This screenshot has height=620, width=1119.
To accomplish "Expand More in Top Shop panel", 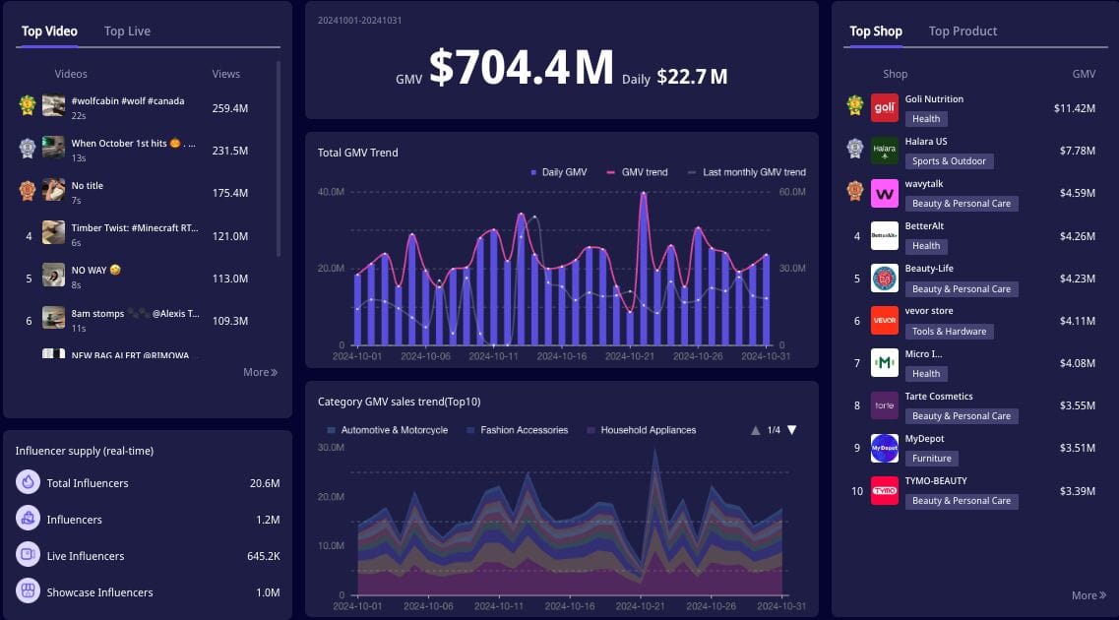I will (x=1088, y=595).
